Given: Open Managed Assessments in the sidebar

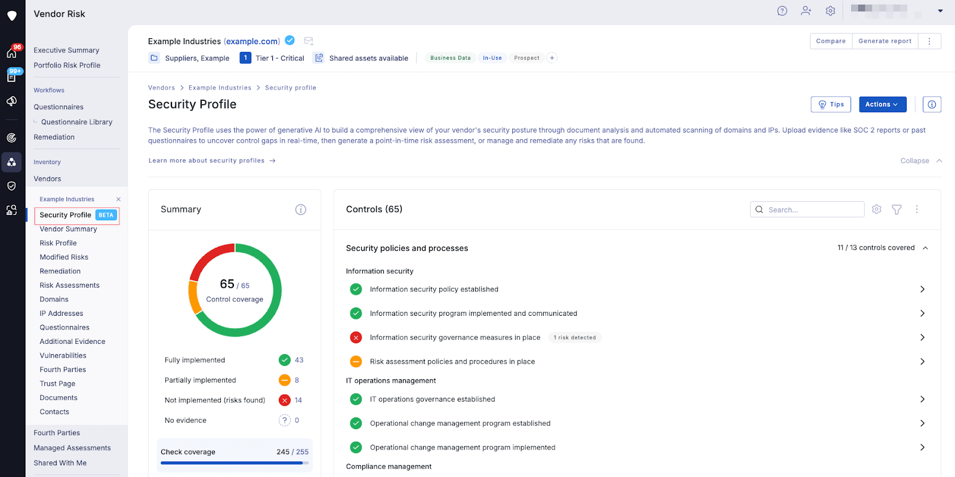Looking at the screenshot, I should click(72, 448).
